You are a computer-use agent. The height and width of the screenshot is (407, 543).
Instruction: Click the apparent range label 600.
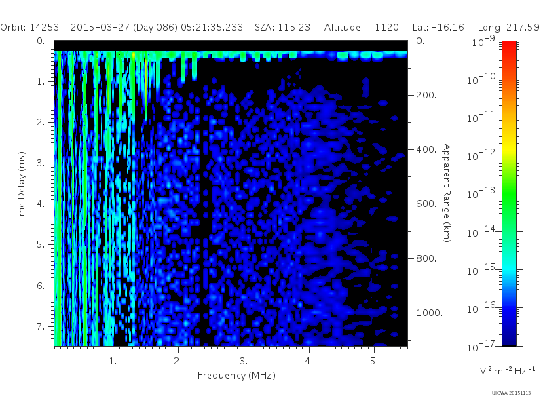point(426,204)
